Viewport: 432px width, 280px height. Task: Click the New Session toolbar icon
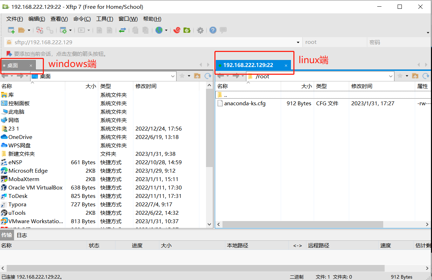point(11,30)
